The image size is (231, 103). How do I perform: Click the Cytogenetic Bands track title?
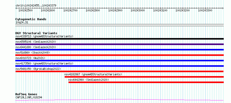31,19
